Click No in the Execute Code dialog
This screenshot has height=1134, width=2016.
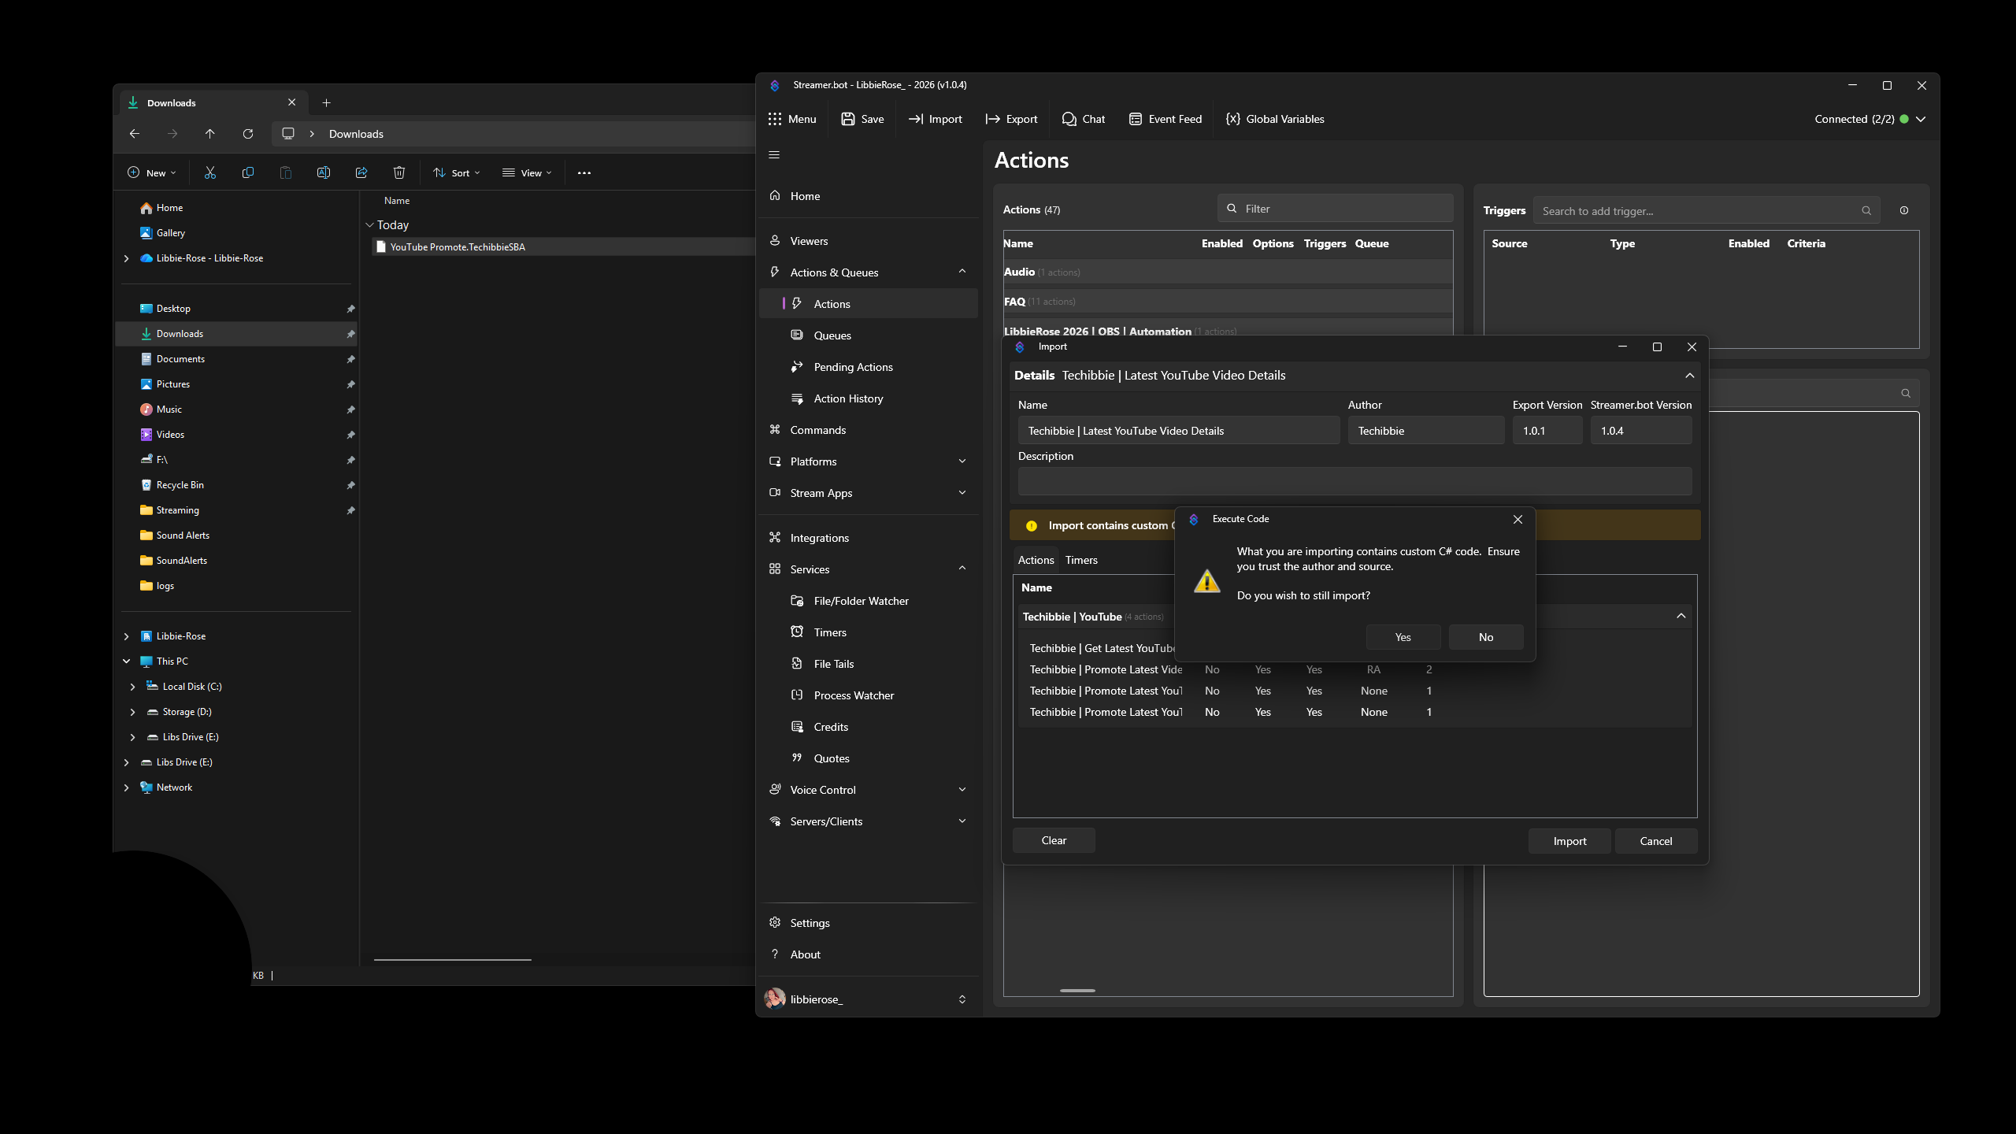point(1486,637)
